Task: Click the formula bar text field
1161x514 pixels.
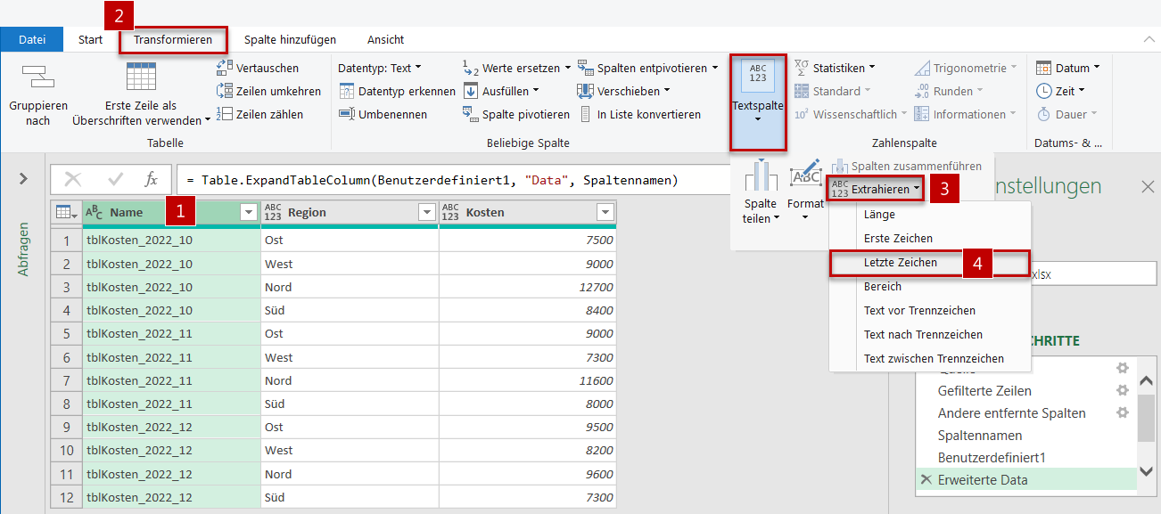Action: (x=453, y=180)
